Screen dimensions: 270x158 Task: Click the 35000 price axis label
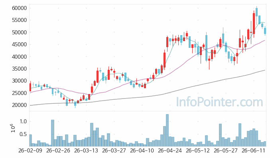[19, 69]
